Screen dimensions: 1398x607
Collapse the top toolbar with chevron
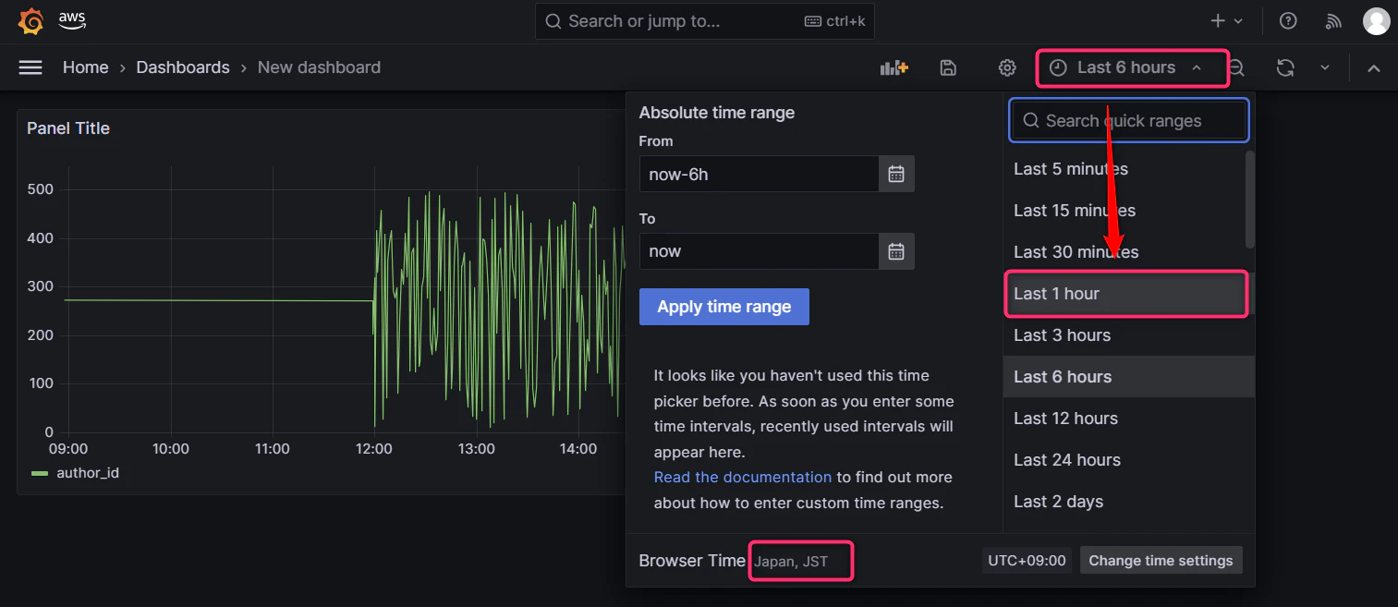point(1374,67)
